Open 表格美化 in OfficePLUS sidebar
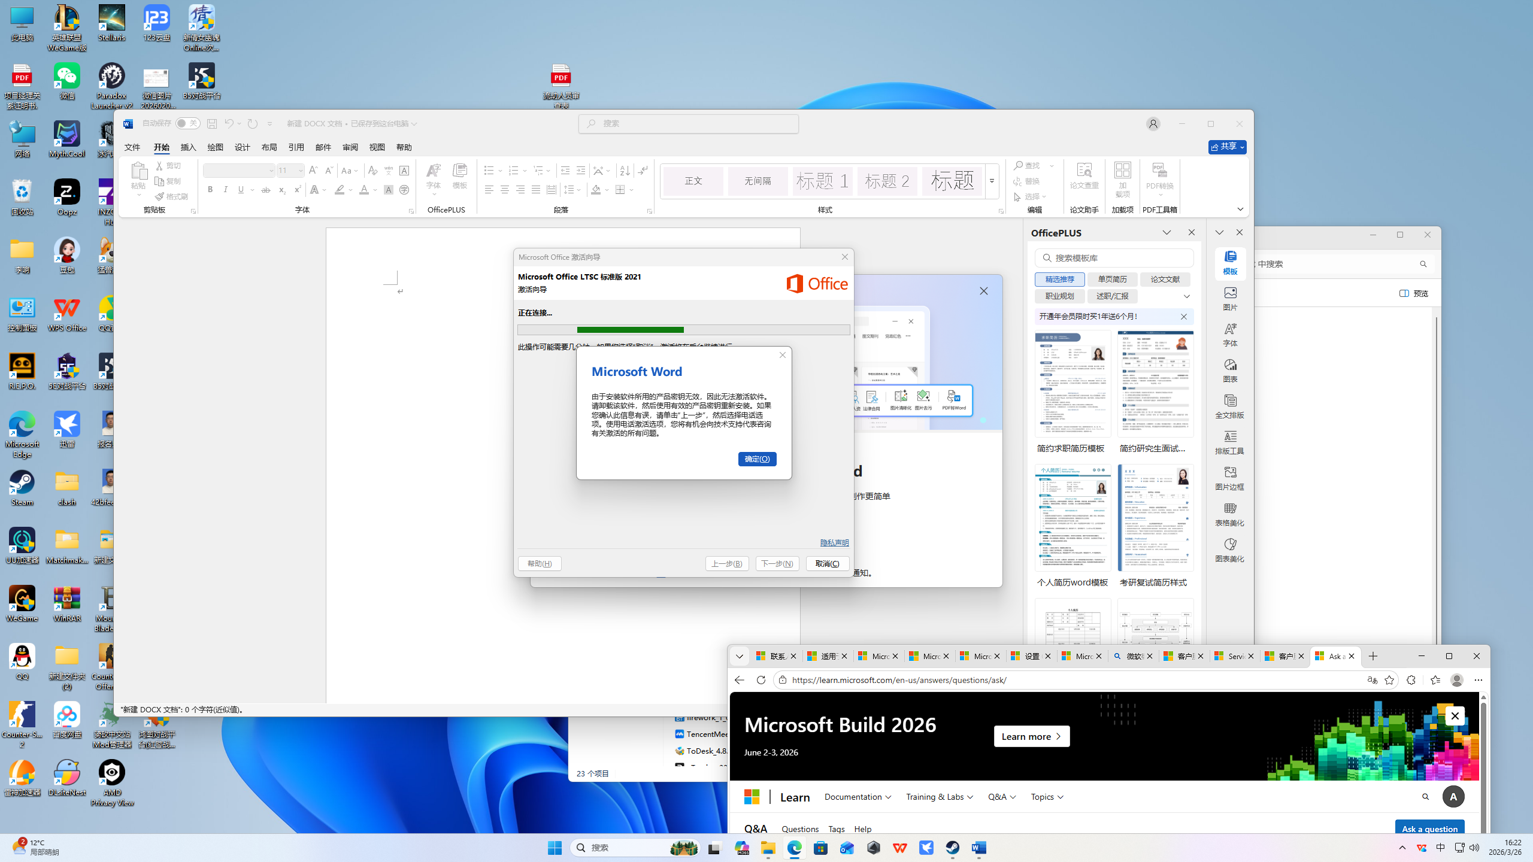 click(x=1230, y=514)
